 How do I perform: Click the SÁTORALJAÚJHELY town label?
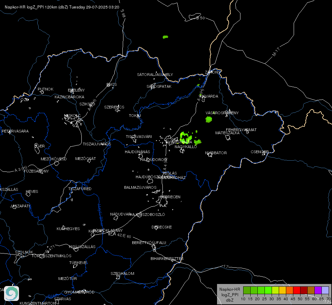[155, 75]
